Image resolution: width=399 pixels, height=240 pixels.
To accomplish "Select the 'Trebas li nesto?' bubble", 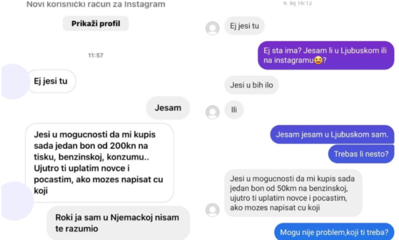I will coord(361,154).
